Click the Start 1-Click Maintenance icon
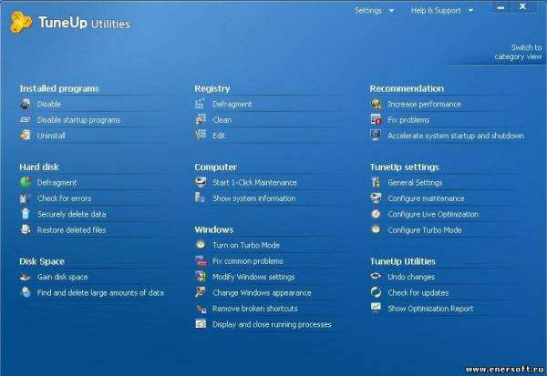Screen dimensions: 547x376 click(201, 182)
